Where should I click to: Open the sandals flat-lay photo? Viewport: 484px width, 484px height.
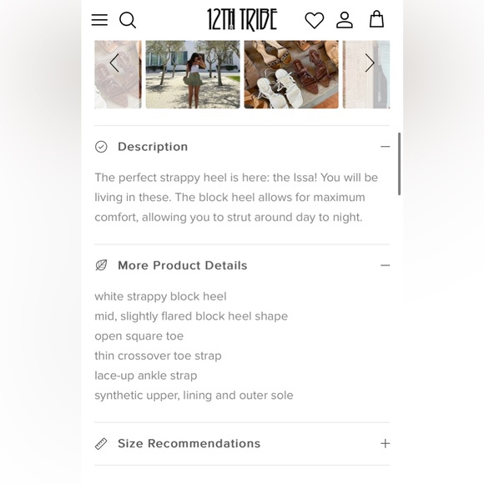click(291, 74)
